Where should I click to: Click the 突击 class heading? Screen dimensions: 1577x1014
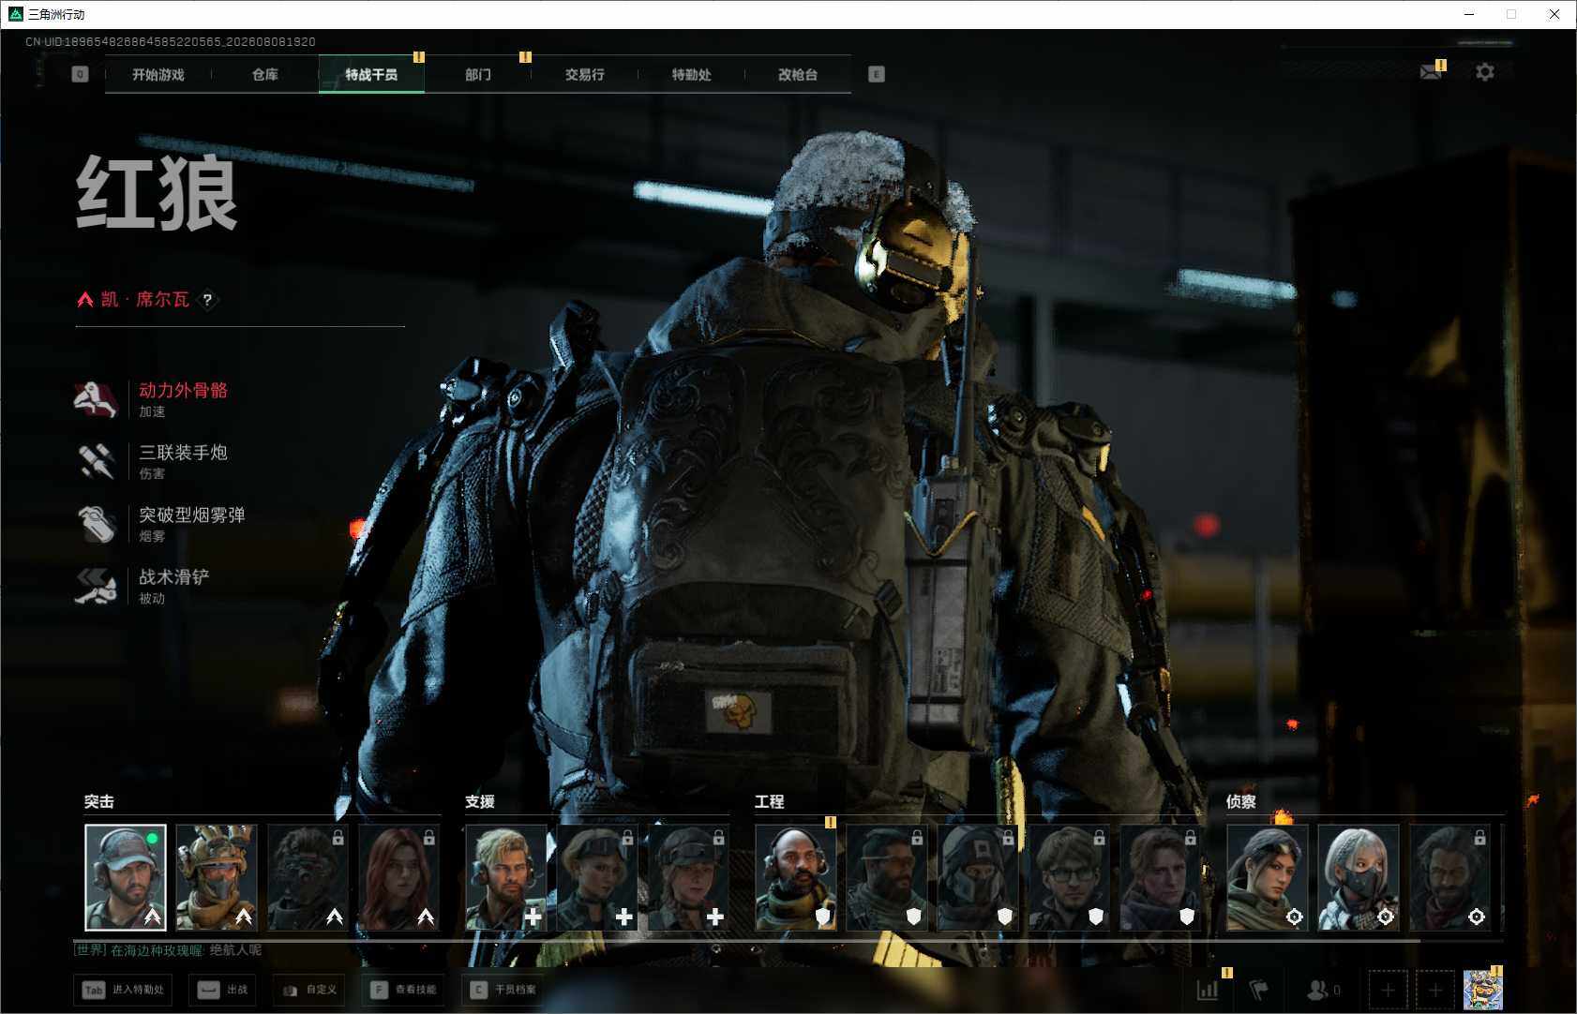tap(98, 802)
